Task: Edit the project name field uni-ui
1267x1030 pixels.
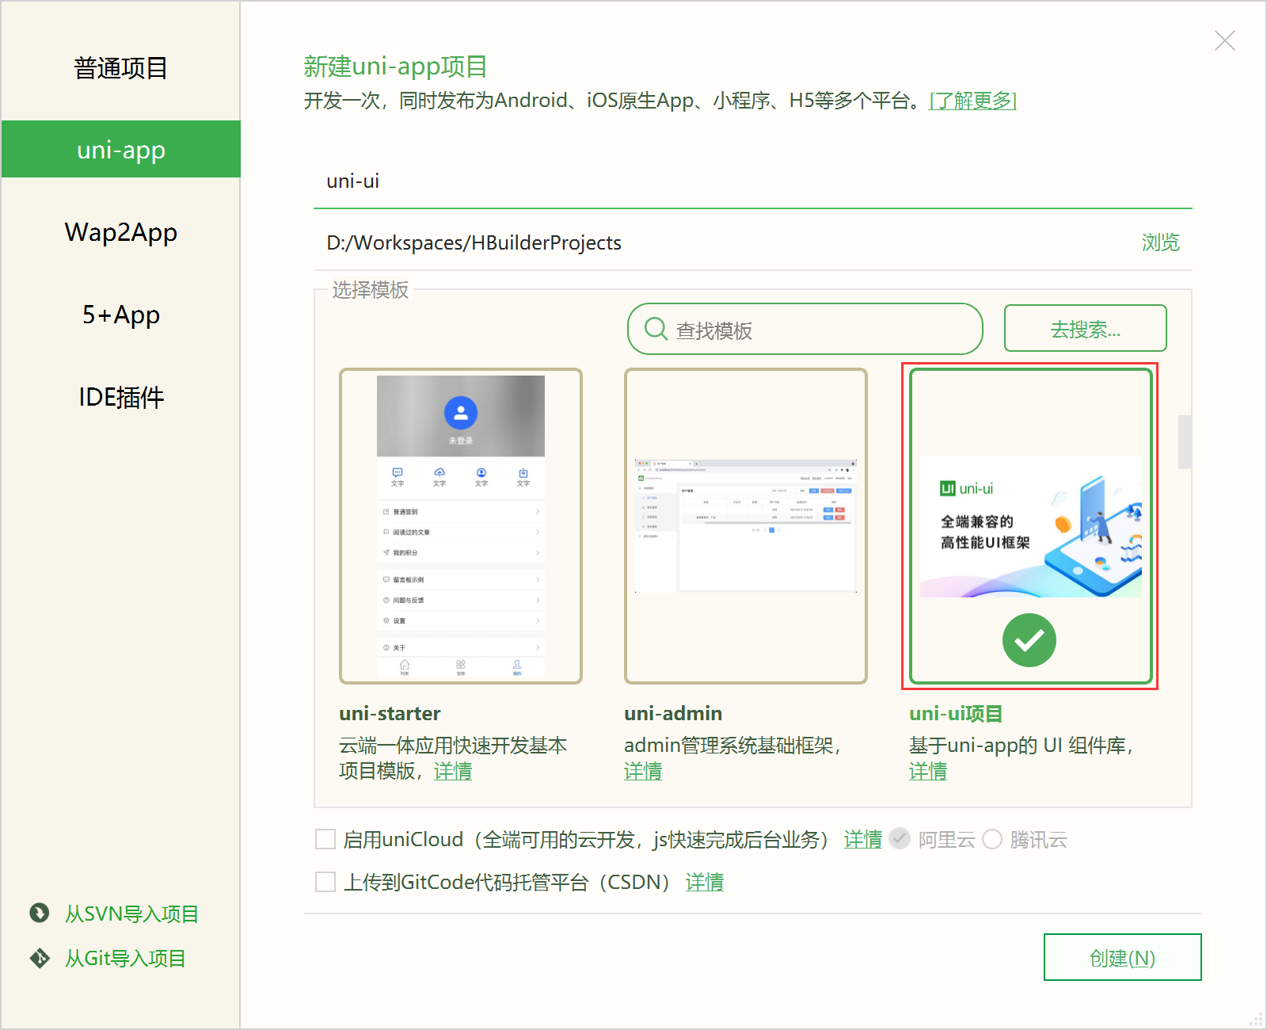Action: click(752, 181)
